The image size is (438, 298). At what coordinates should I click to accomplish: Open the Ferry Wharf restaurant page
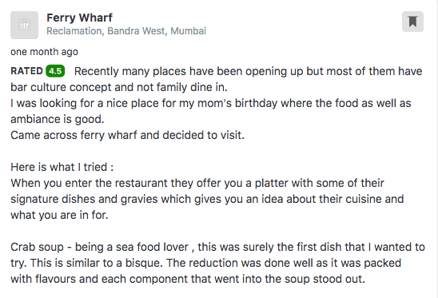(x=79, y=18)
